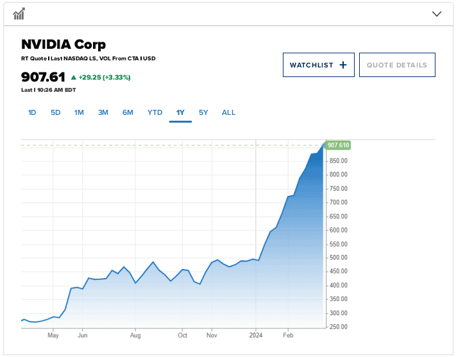The height and width of the screenshot is (357, 456).
Task: Click the green up-triangle change indicator
Action: tap(74, 78)
